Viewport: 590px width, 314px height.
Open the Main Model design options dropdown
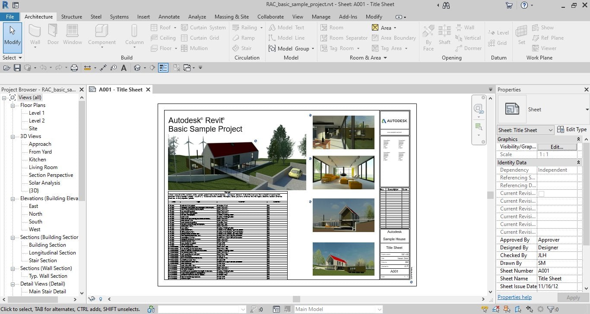pyautogui.click(x=338, y=309)
